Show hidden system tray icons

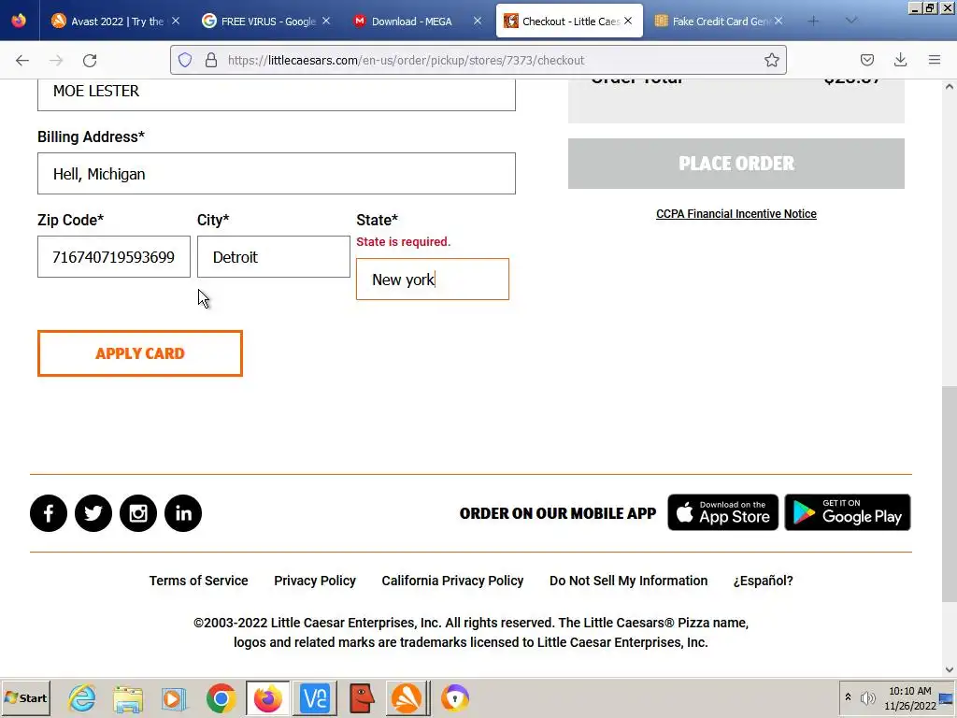(848, 697)
